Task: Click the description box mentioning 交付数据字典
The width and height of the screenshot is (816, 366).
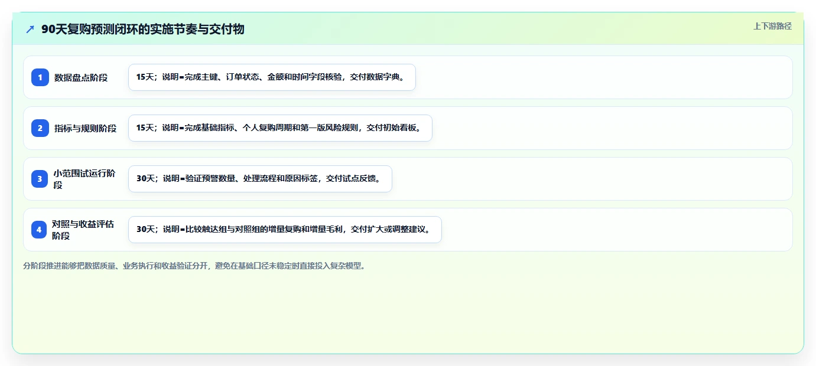Action: pos(272,77)
